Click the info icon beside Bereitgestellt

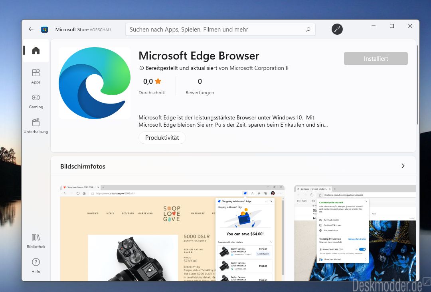(142, 68)
